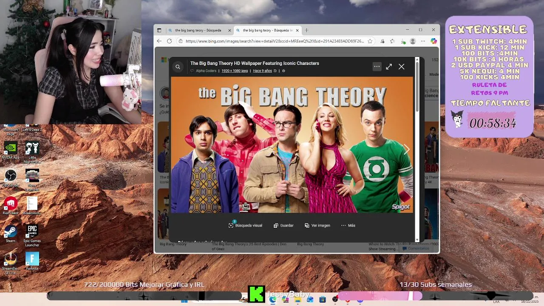Click the Hace 9 años date link
The height and width of the screenshot is (306, 544).
pos(262,71)
